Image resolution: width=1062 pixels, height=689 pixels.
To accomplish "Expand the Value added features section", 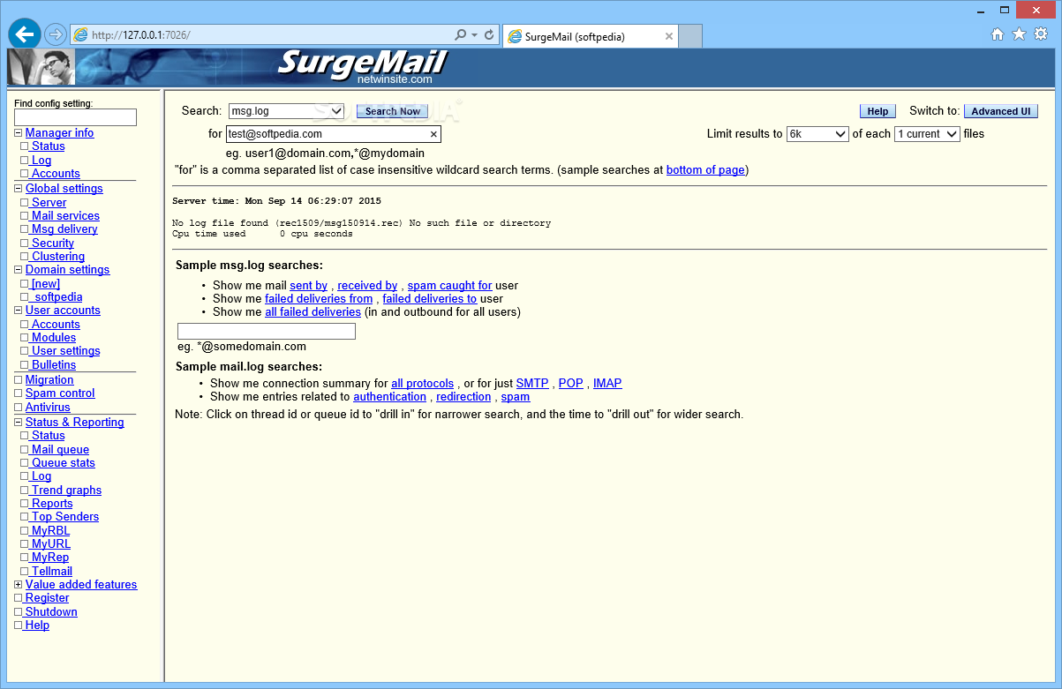I will (x=18, y=585).
